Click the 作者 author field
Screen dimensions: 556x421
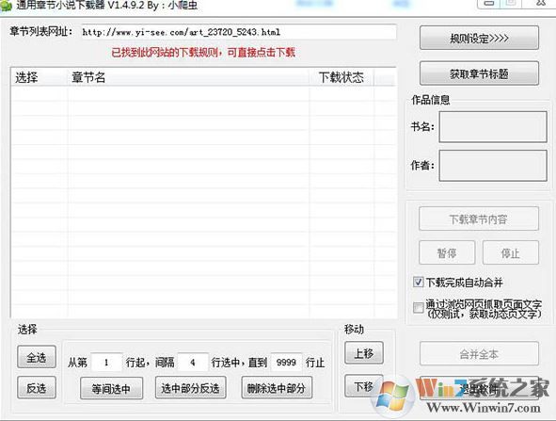(x=493, y=166)
